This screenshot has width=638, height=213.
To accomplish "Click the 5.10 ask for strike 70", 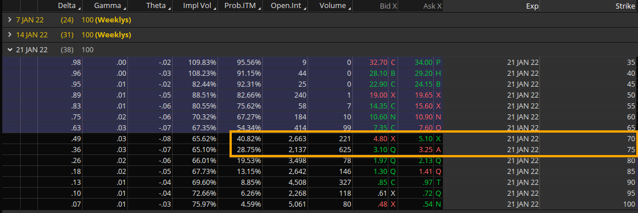I will [x=425, y=139].
